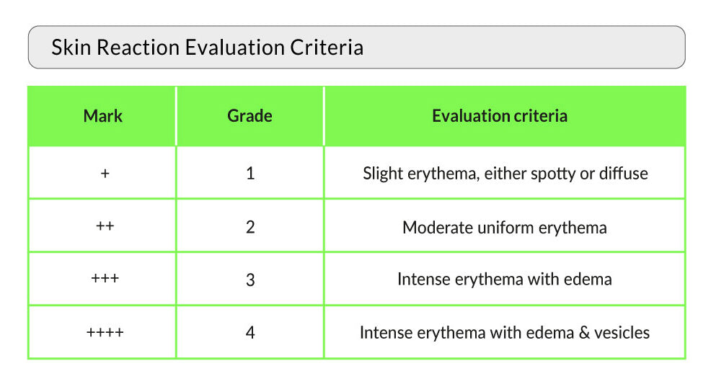Click the word 'vesicles' in the last row
Viewport: 711px width, 384px height.
click(623, 333)
